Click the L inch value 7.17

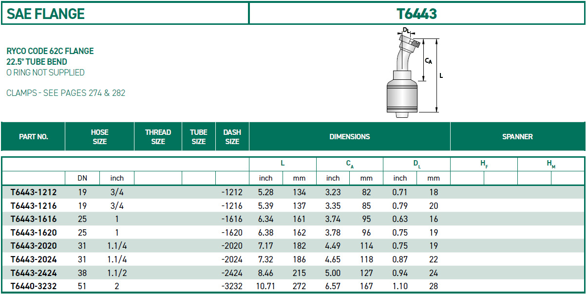pyautogui.click(x=265, y=246)
